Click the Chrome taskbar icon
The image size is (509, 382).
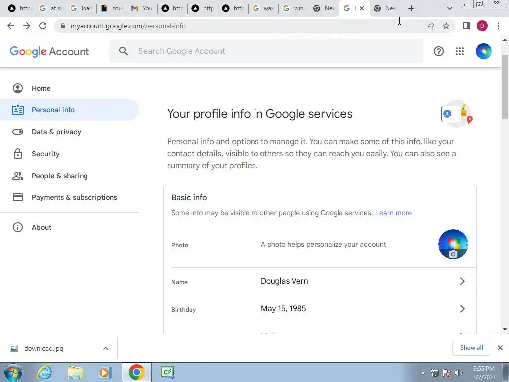[x=136, y=372]
